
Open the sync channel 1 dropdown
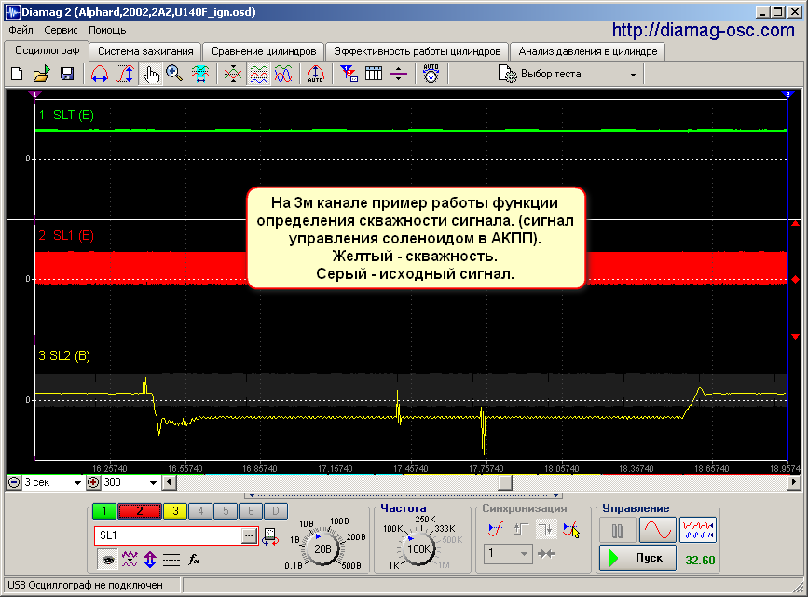[x=508, y=554]
